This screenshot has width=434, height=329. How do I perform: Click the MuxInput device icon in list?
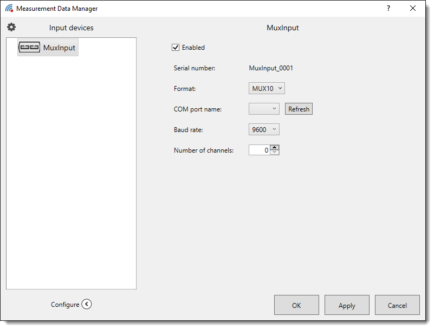(x=29, y=48)
